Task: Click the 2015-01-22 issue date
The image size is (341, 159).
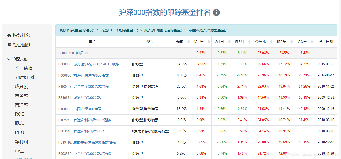Action: pos(326,64)
